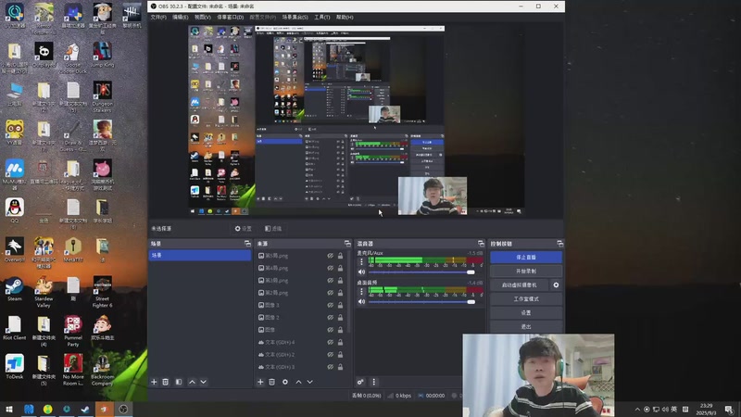
Task: Toggle lock for 文本 (GDI+) 2 source
Action: click(x=340, y=355)
